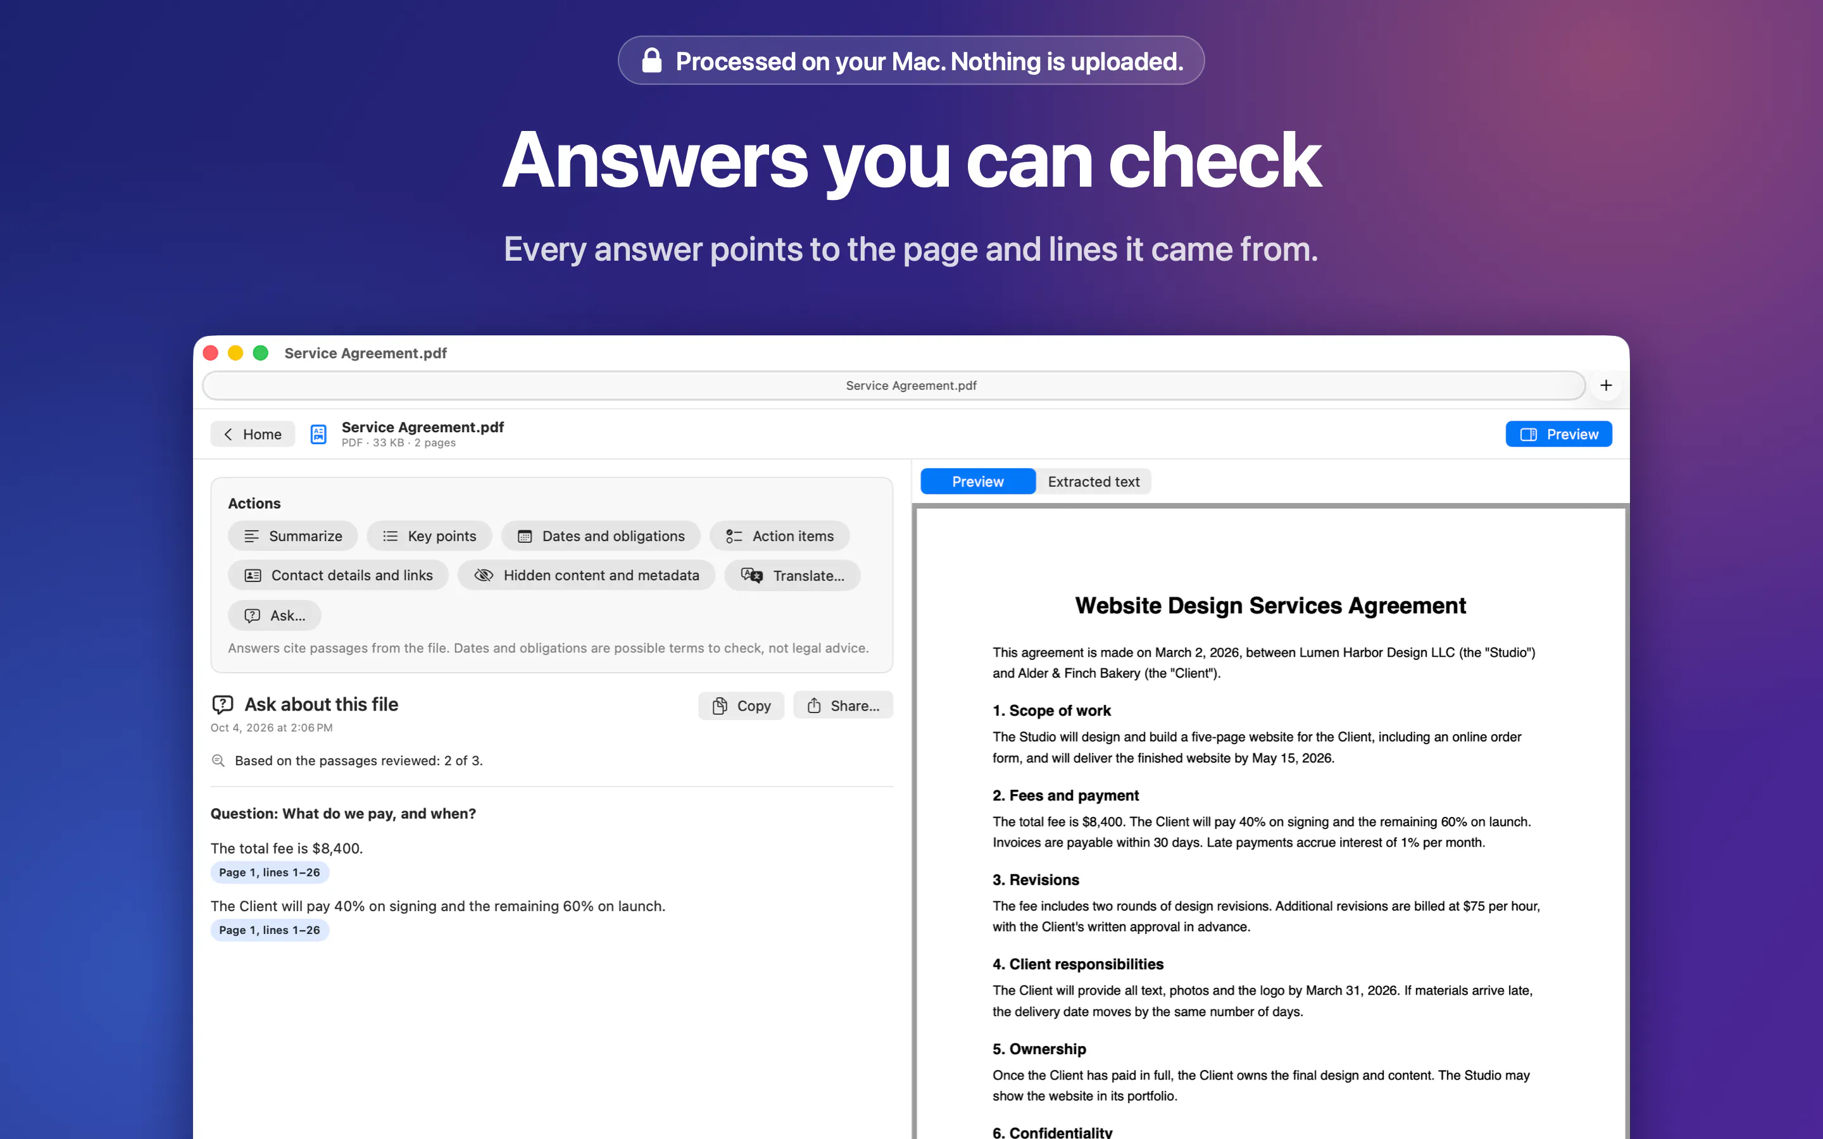Minimize the window with yellow button
This screenshot has width=1823, height=1139.
[235, 353]
